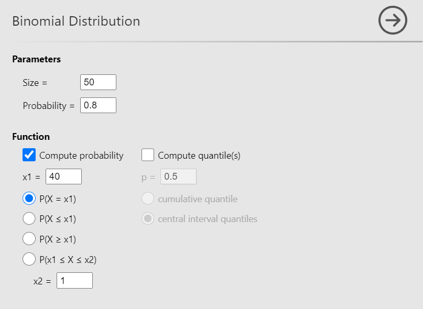Click the arrow run button icon
The image size is (423, 309).
(x=393, y=21)
